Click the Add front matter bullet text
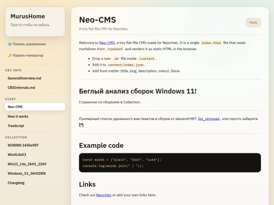This screenshot has width=274, height=205. pyautogui.click(x=136, y=71)
